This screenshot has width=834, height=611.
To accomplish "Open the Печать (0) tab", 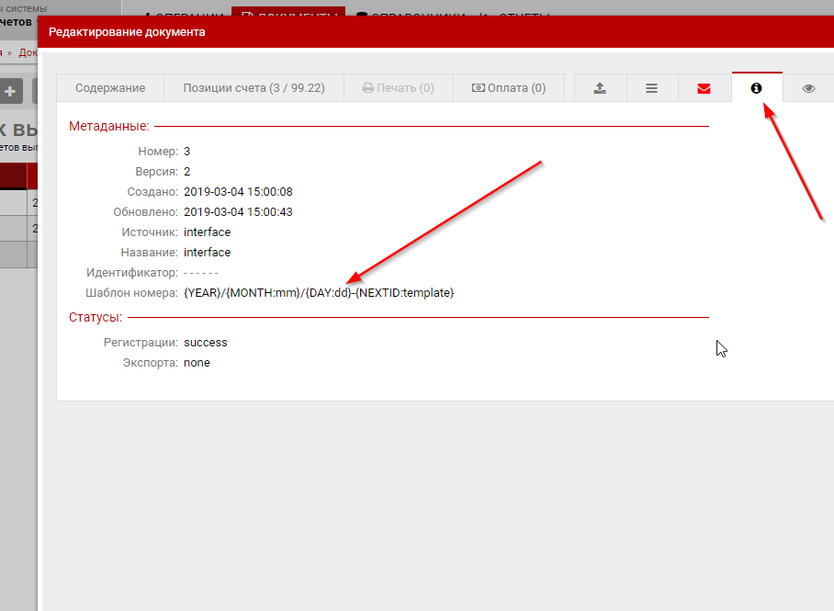I will pyautogui.click(x=399, y=88).
